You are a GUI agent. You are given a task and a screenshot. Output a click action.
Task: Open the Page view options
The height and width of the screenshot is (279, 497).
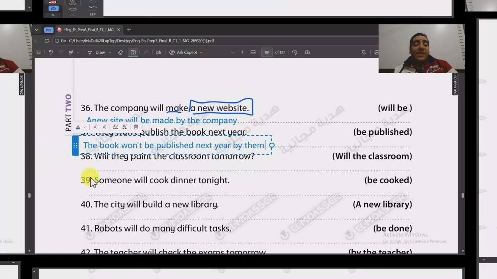pyautogui.click(x=308, y=52)
